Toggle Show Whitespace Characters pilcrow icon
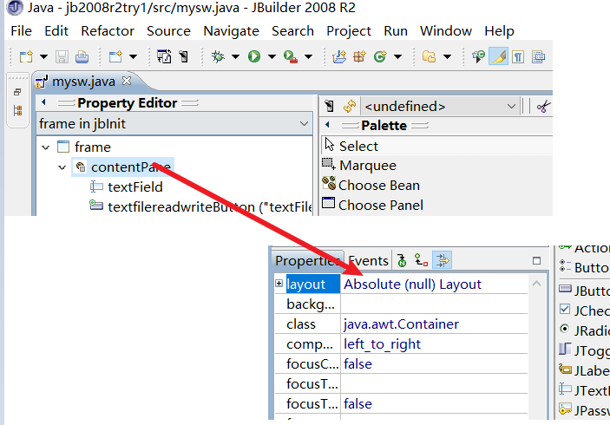Viewport: 610px width, 425px height. pos(518,56)
